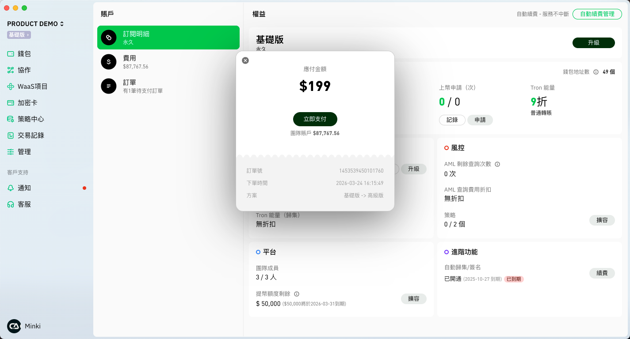Open 通知 notifications bell
The image size is (630, 339).
click(x=11, y=188)
